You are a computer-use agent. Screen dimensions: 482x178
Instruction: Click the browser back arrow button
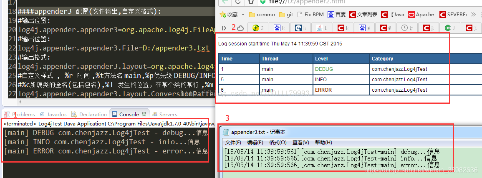click(x=225, y=2)
